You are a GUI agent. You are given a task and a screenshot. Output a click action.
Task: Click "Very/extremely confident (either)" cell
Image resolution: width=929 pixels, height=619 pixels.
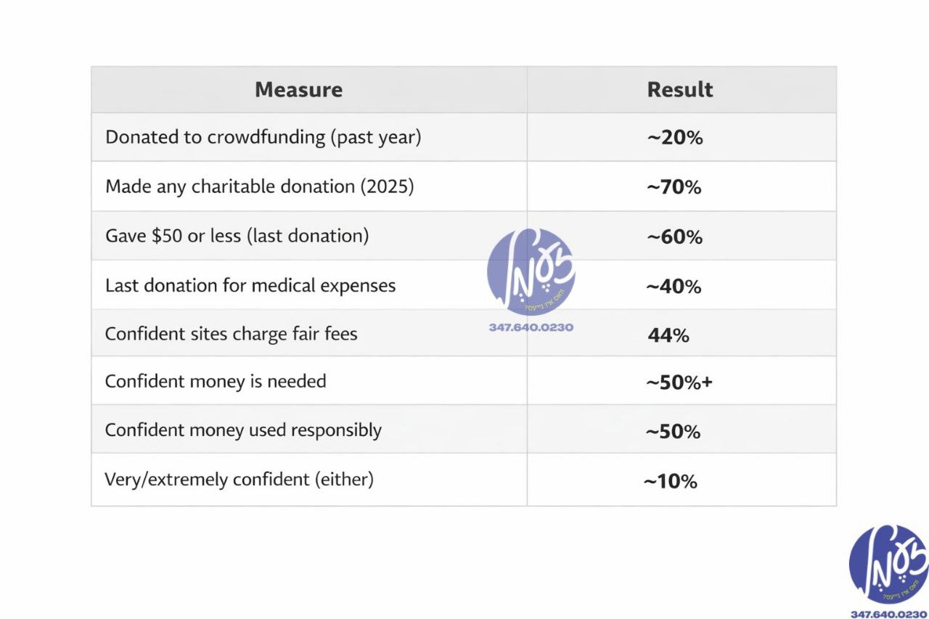[239, 480]
